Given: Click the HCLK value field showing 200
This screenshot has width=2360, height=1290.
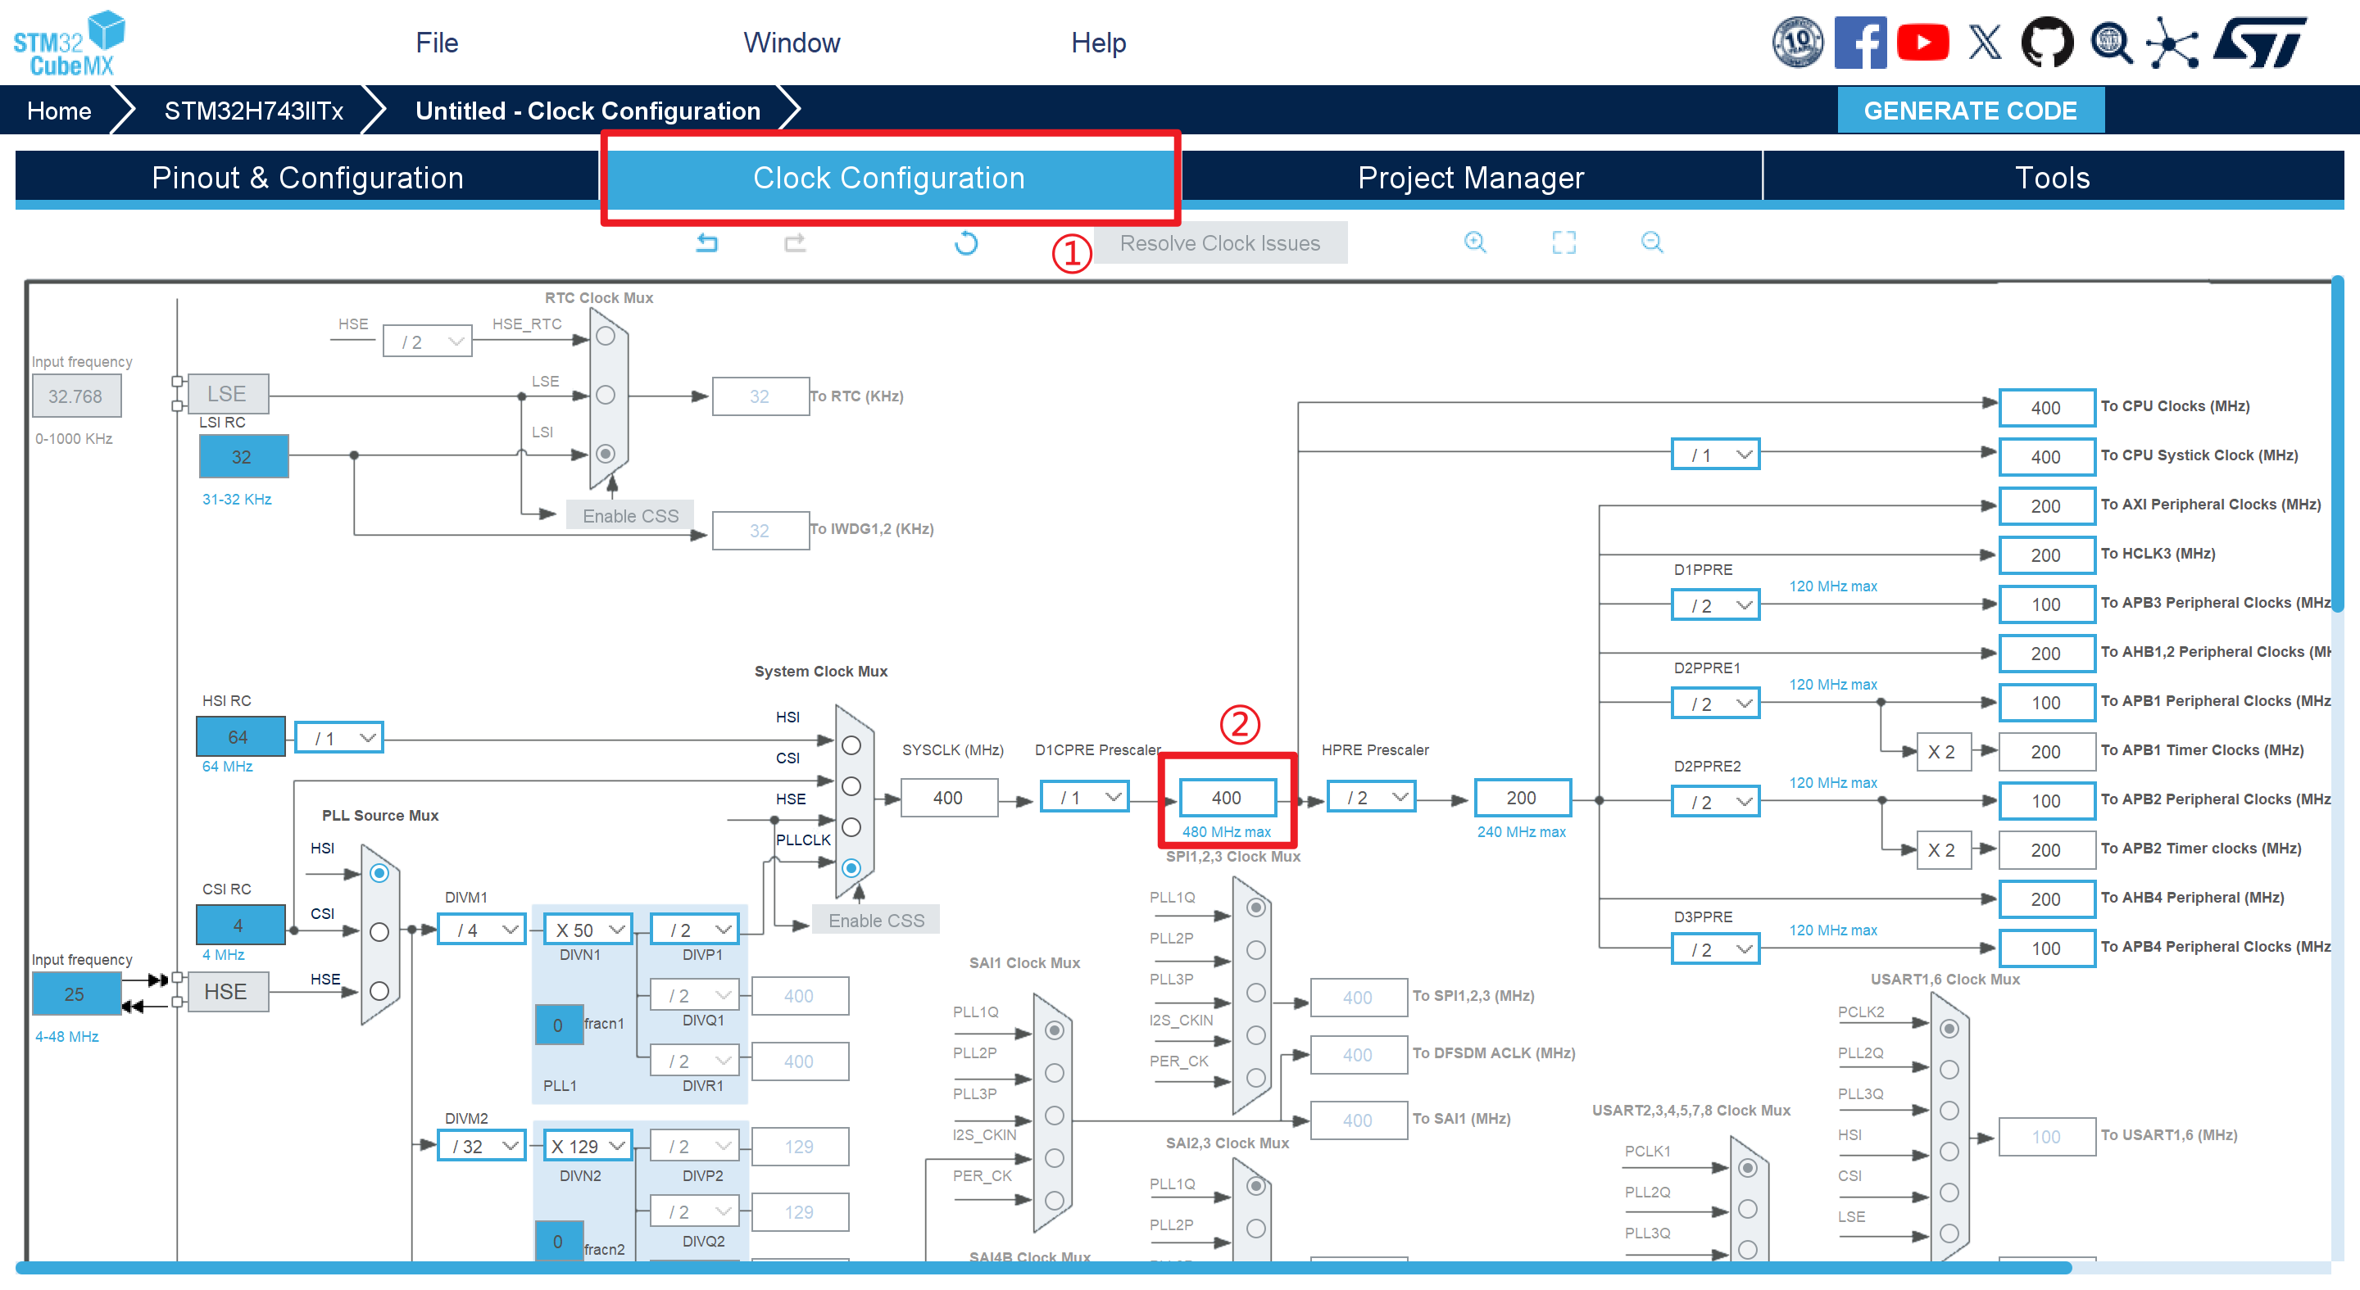Looking at the screenshot, I should 1522,798.
